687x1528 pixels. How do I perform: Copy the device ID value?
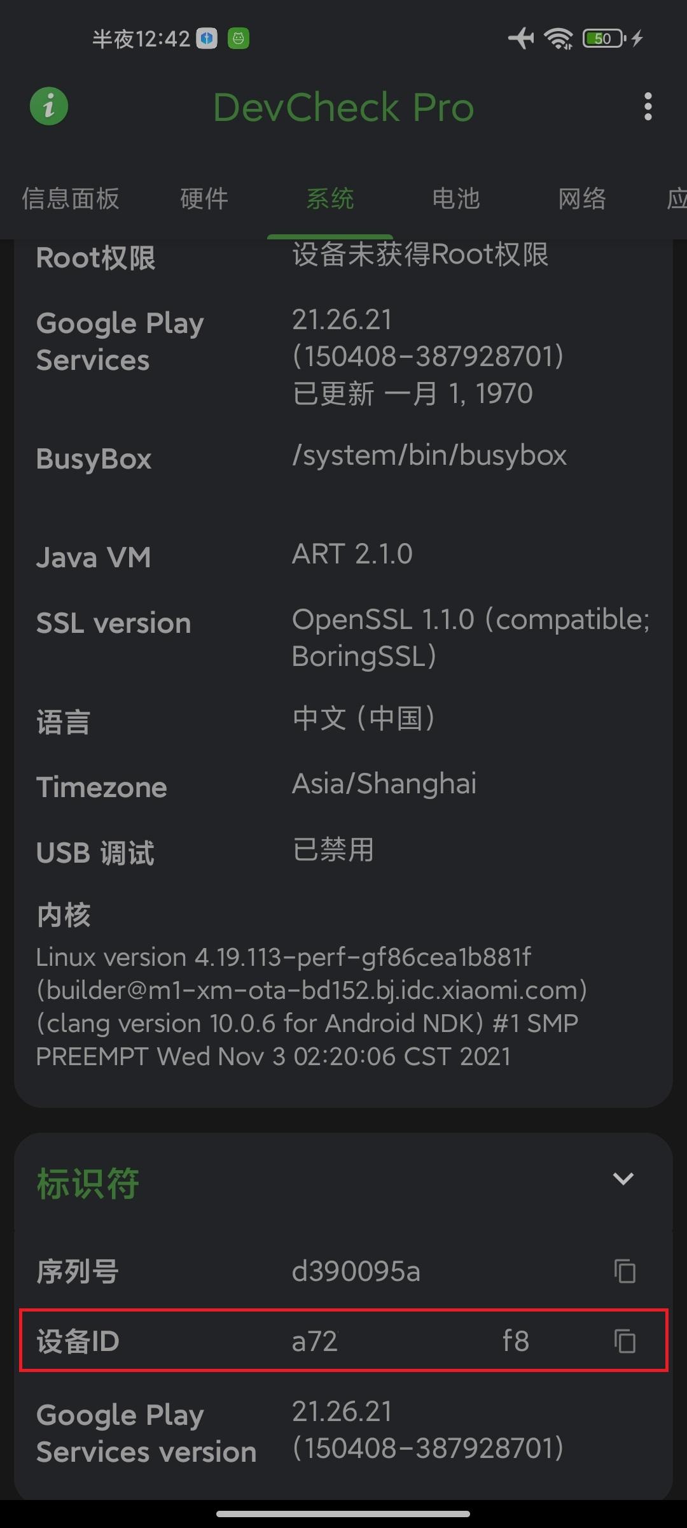[x=625, y=1341]
